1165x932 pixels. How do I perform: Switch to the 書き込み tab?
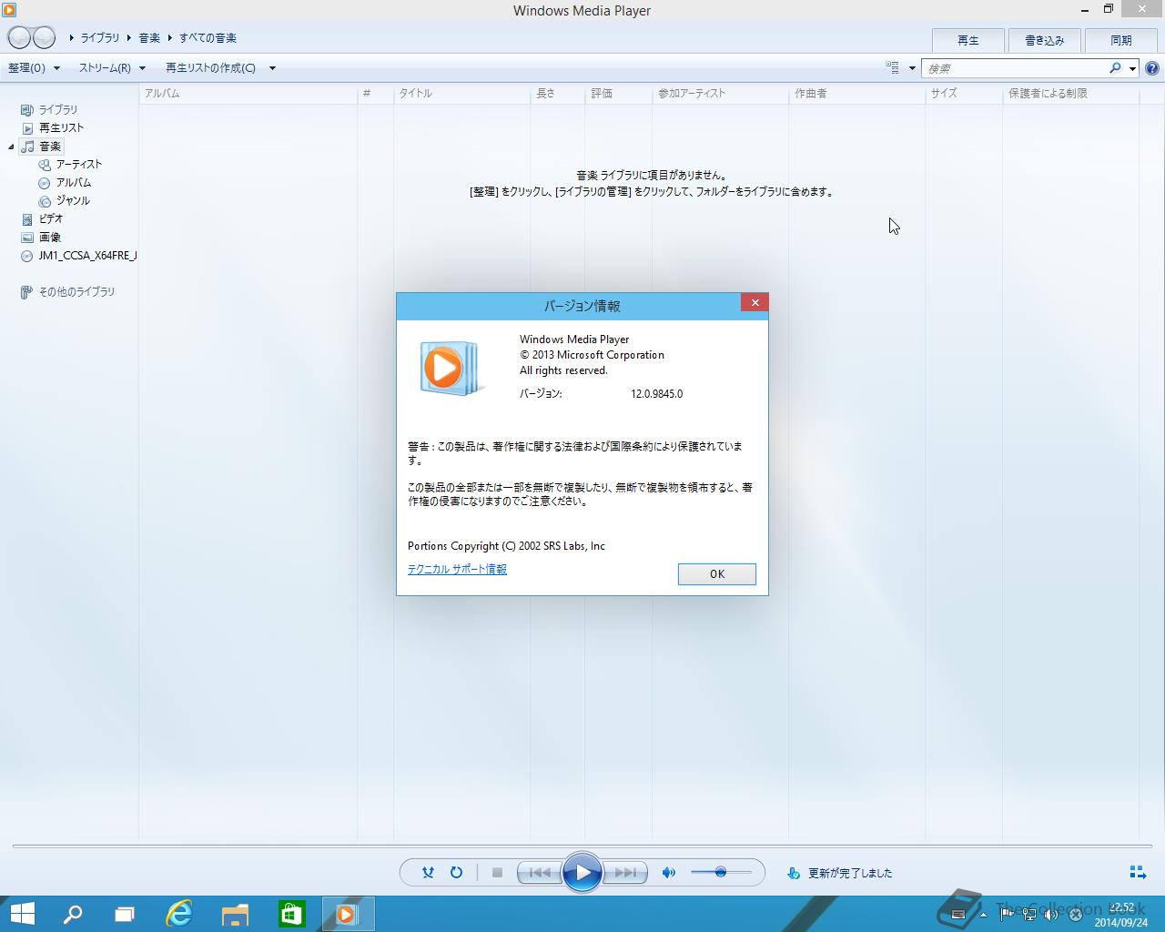pyautogui.click(x=1044, y=40)
